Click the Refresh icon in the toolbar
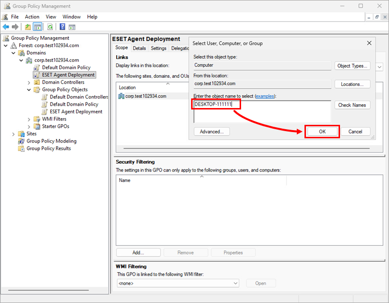 point(49,26)
